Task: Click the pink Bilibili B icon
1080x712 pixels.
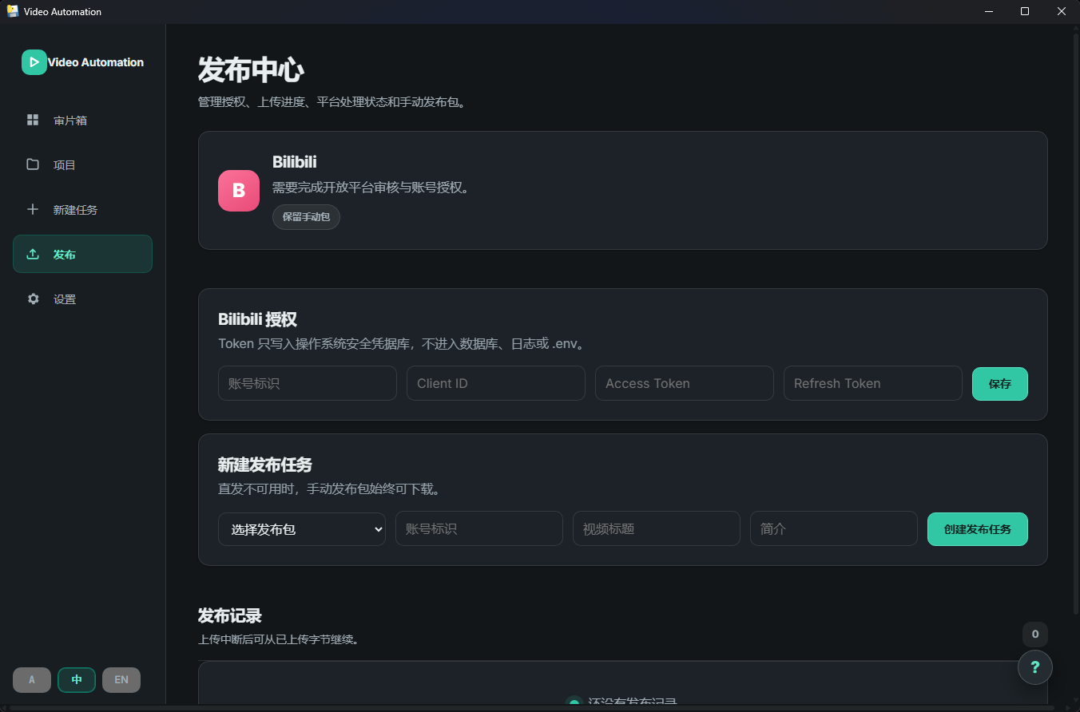Action: (239, 191)
